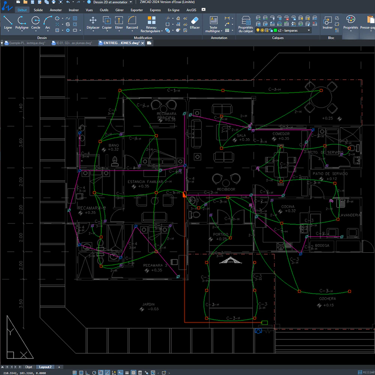The width and height of the screenshot is (375, 375).
Task: Pick the Déplacer tool
Action: [x=93, y=23]
